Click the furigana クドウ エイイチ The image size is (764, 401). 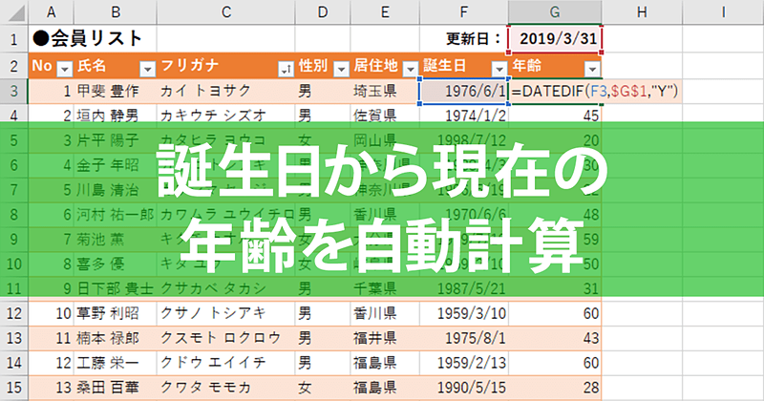click(x=213, y=363)
